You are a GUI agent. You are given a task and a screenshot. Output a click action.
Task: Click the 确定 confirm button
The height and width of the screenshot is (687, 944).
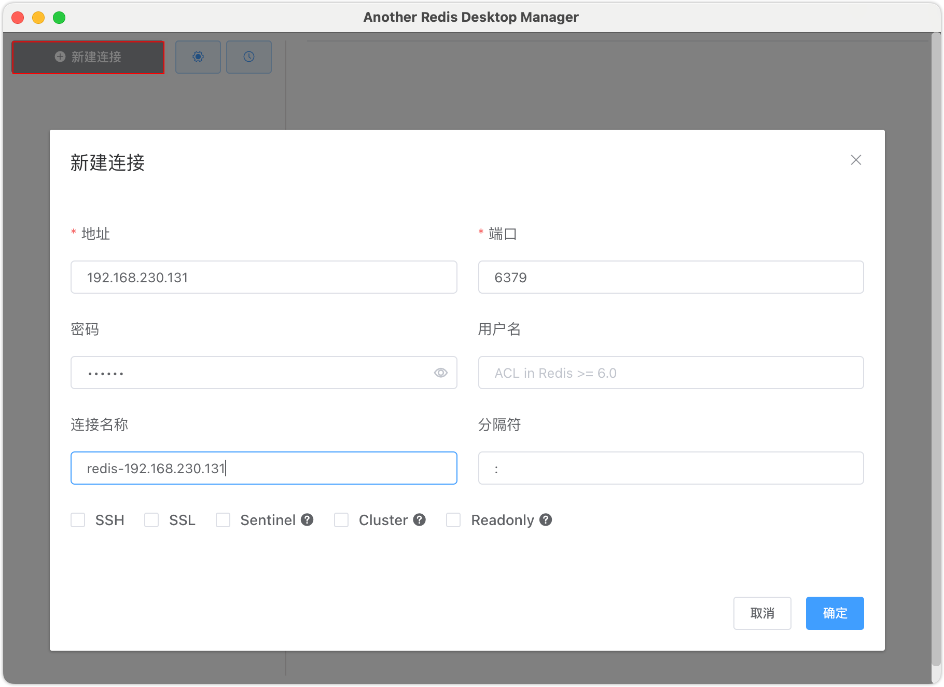click(x=835, y=613)
